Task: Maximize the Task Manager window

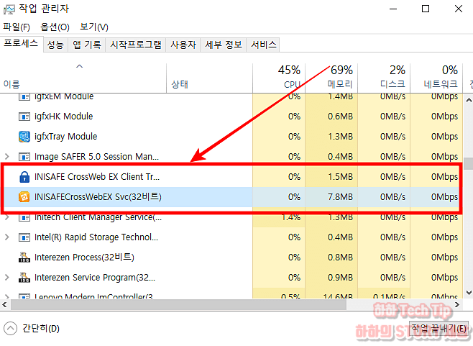Action: (426, 9)
